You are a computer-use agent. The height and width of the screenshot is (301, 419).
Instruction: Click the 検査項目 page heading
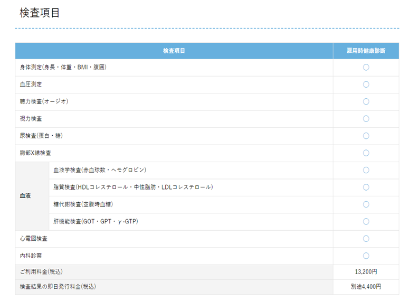pyautogui.click(x=40, y=13)
